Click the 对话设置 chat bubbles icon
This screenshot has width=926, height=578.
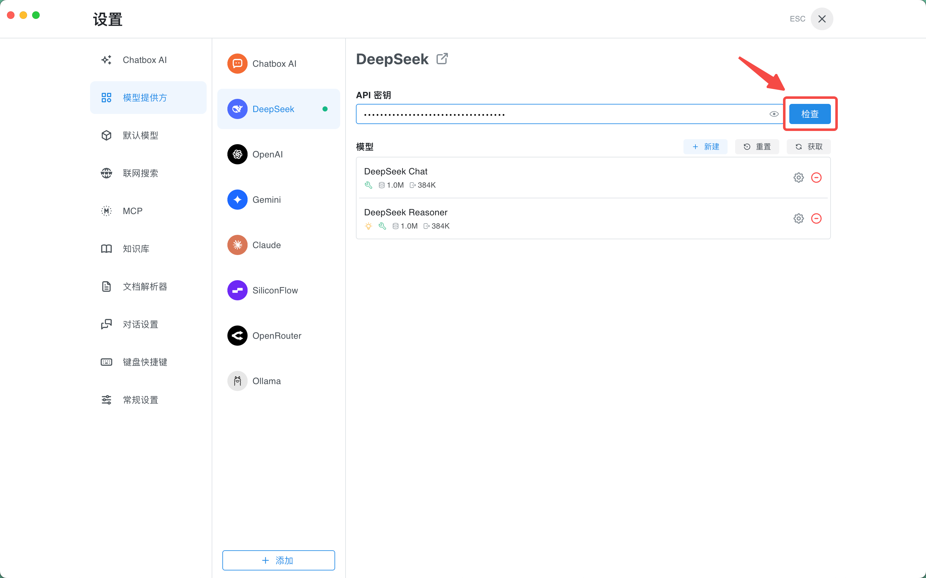(106, 324)
